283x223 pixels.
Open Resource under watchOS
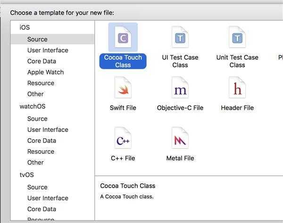click(41, 151)
